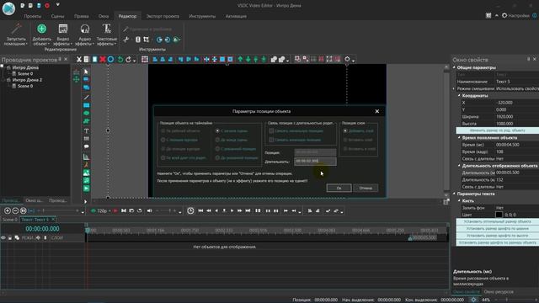Click the green Undo arrow icon
The width and height of the screenshot is (539, 303).
pos(120,60)
